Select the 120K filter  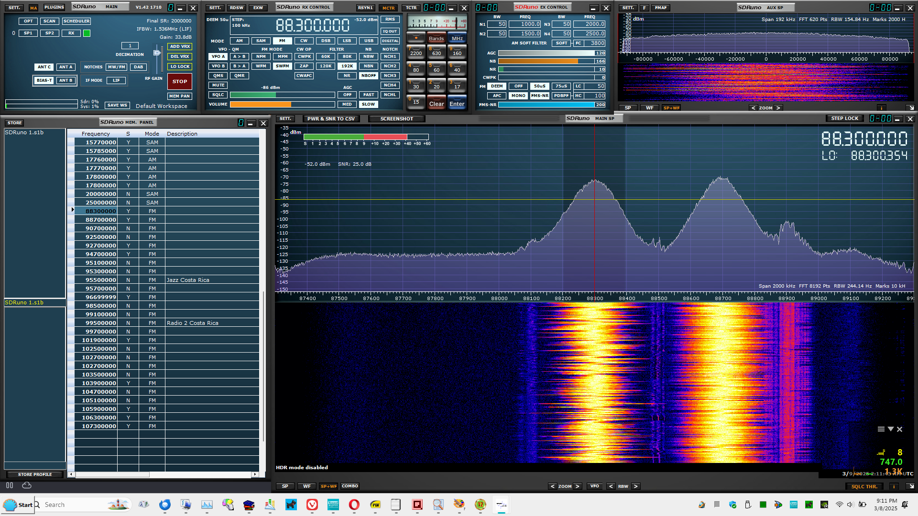326,66
